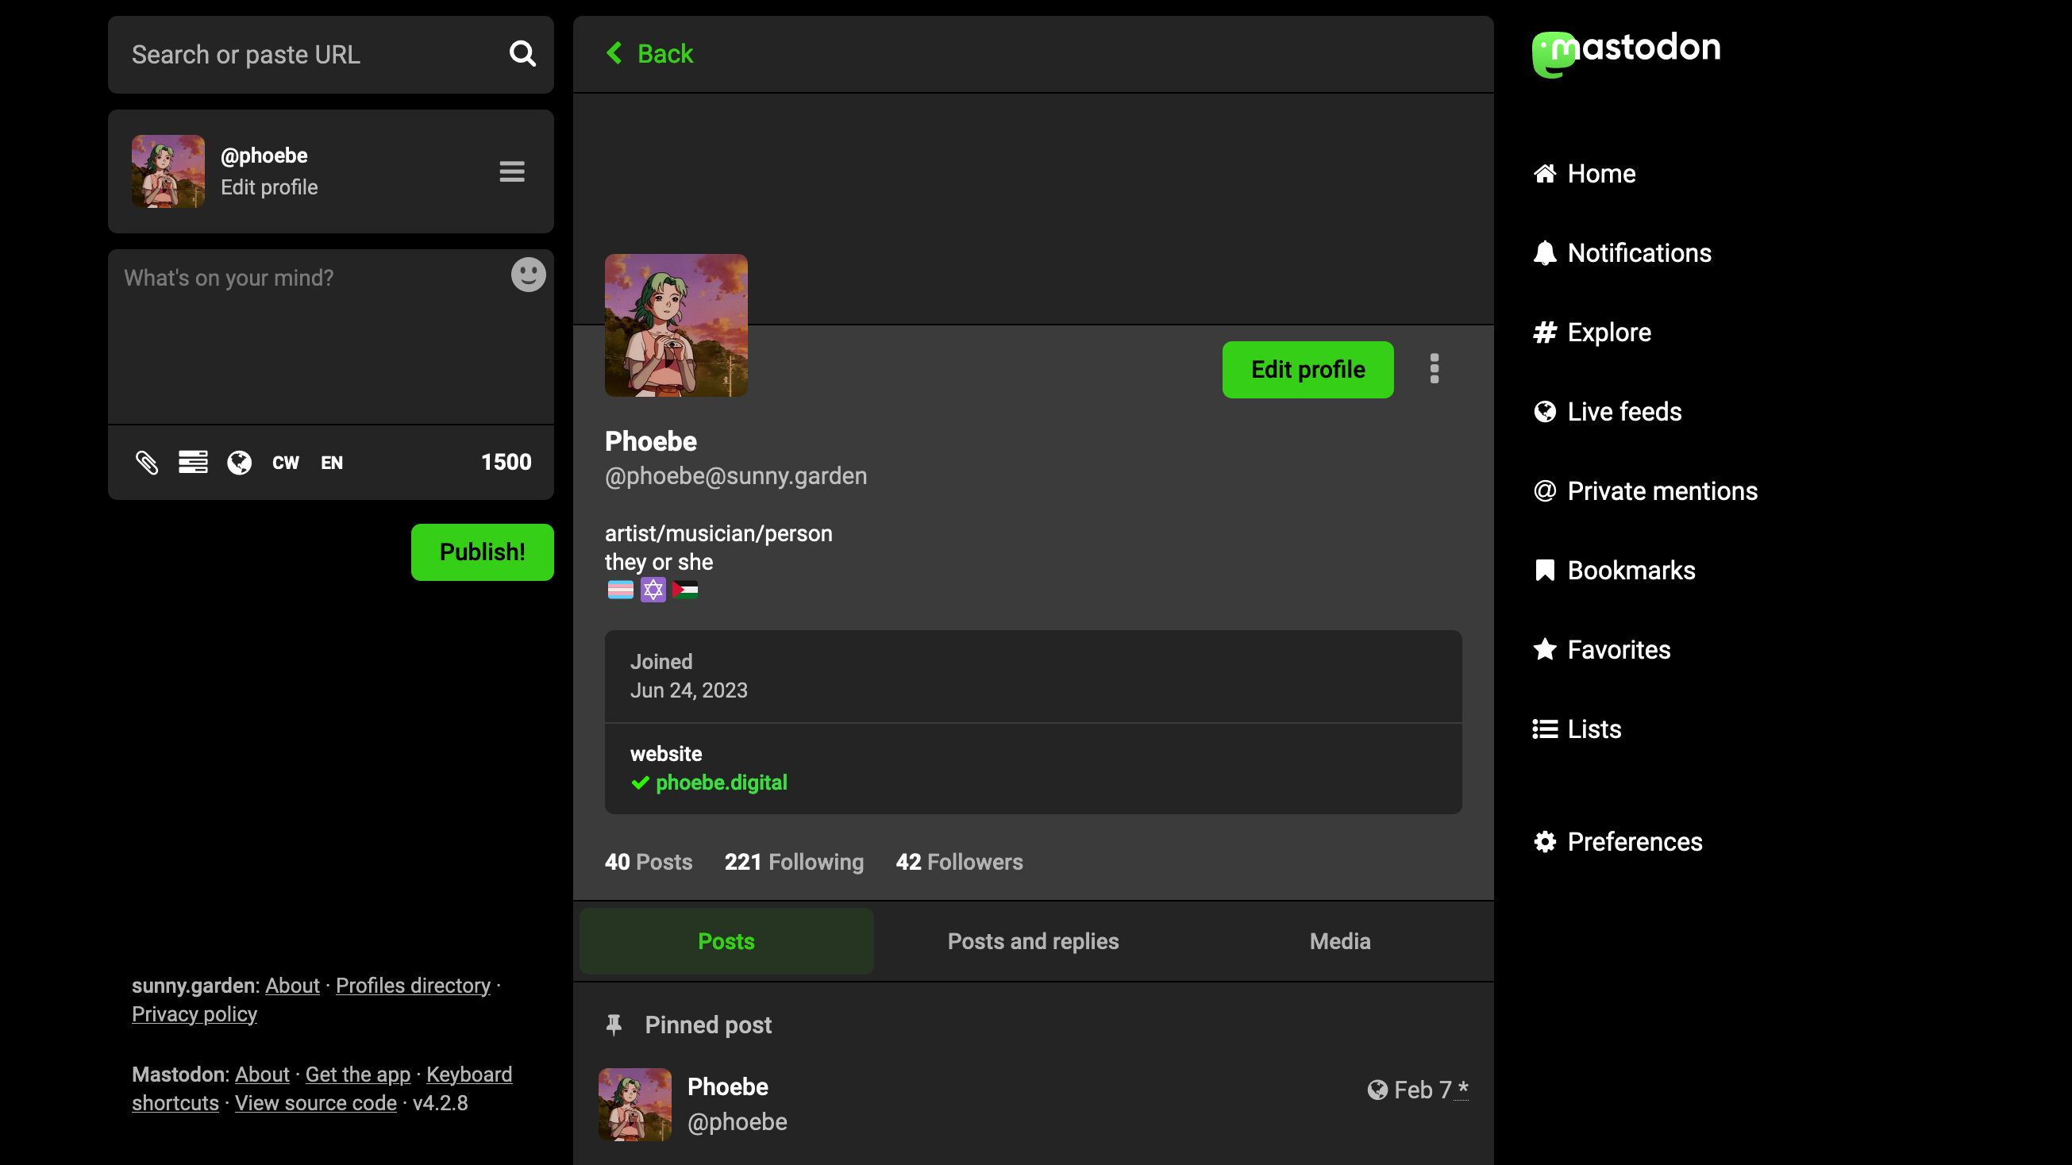This screenshot has height=1165, width=2072.
Task: Switch to Media tab on profile
Action: [x=1339, y=940]
